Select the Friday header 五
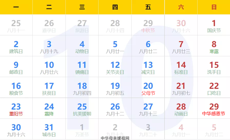Viewport: 230px width, 140px height. 148,7
